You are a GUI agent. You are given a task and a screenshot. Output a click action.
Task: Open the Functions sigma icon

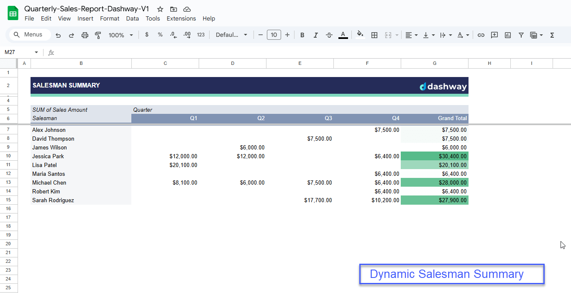(552, 35)
